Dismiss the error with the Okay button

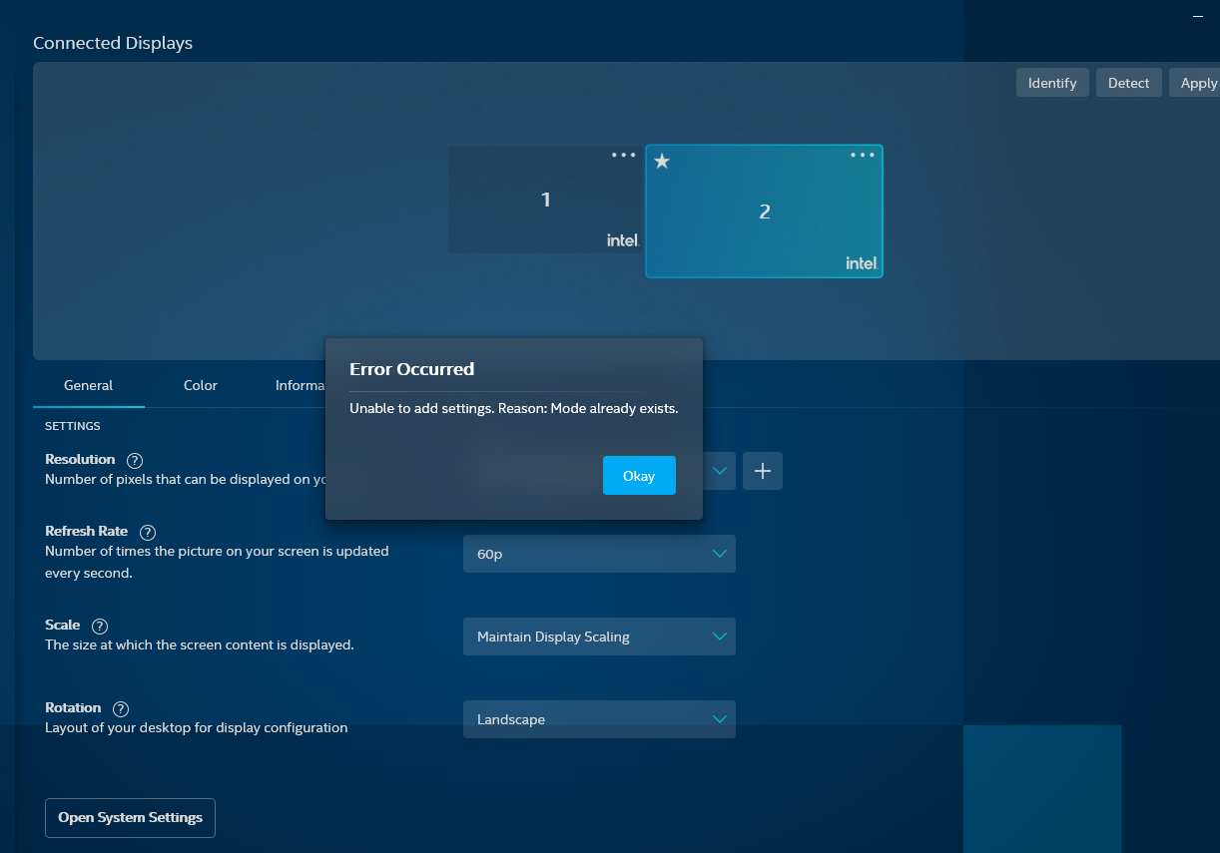(639, 476)
